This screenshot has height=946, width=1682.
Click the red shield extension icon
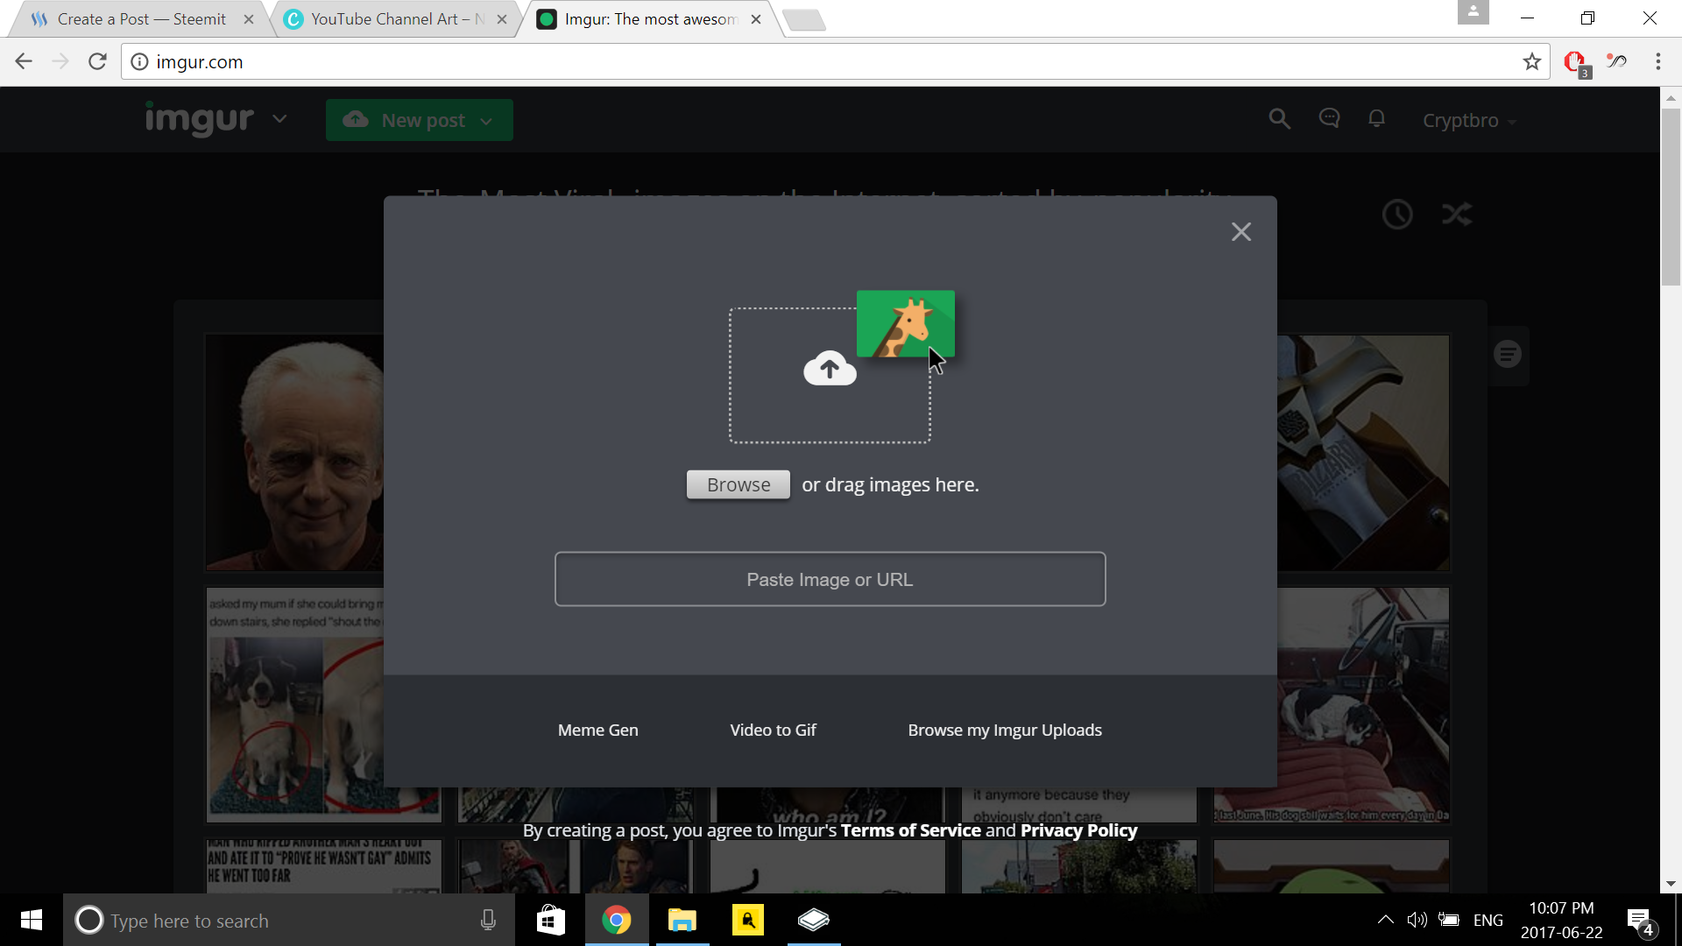pyautogui.click(x=1576, y=63)
